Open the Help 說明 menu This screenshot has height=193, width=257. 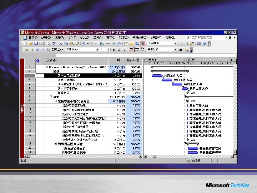tap(170, 38)
